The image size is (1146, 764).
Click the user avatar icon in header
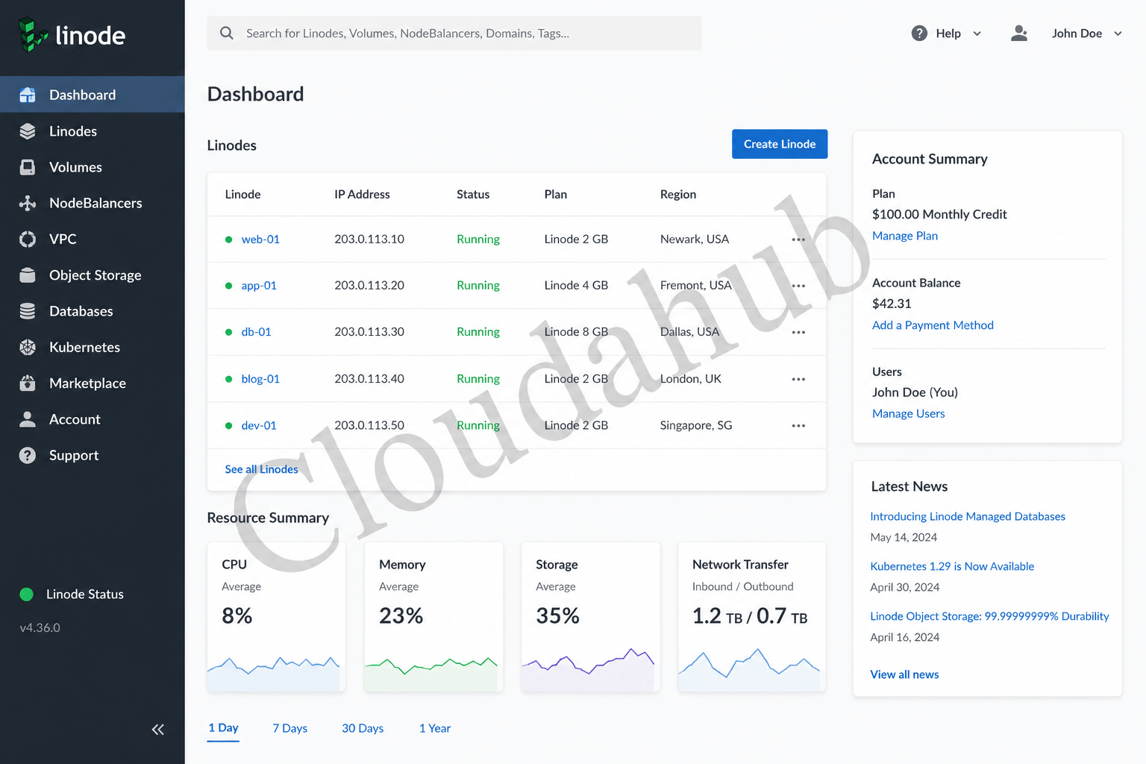point(1019,34)
